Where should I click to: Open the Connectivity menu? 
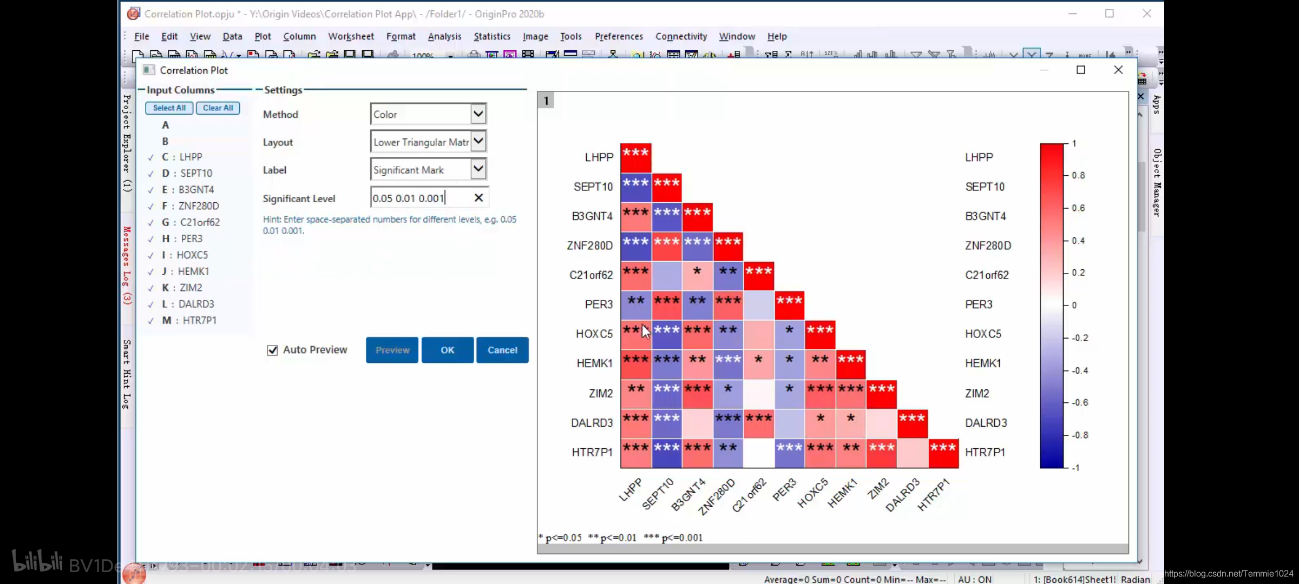[681, 36]
